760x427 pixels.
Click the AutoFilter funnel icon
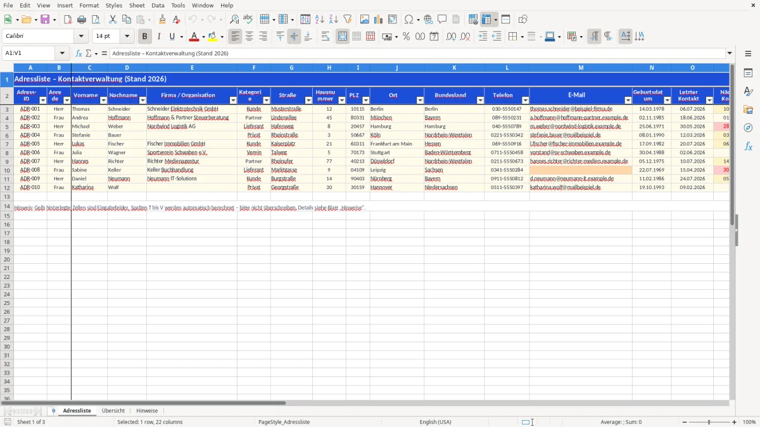click(x=348, y=20)
